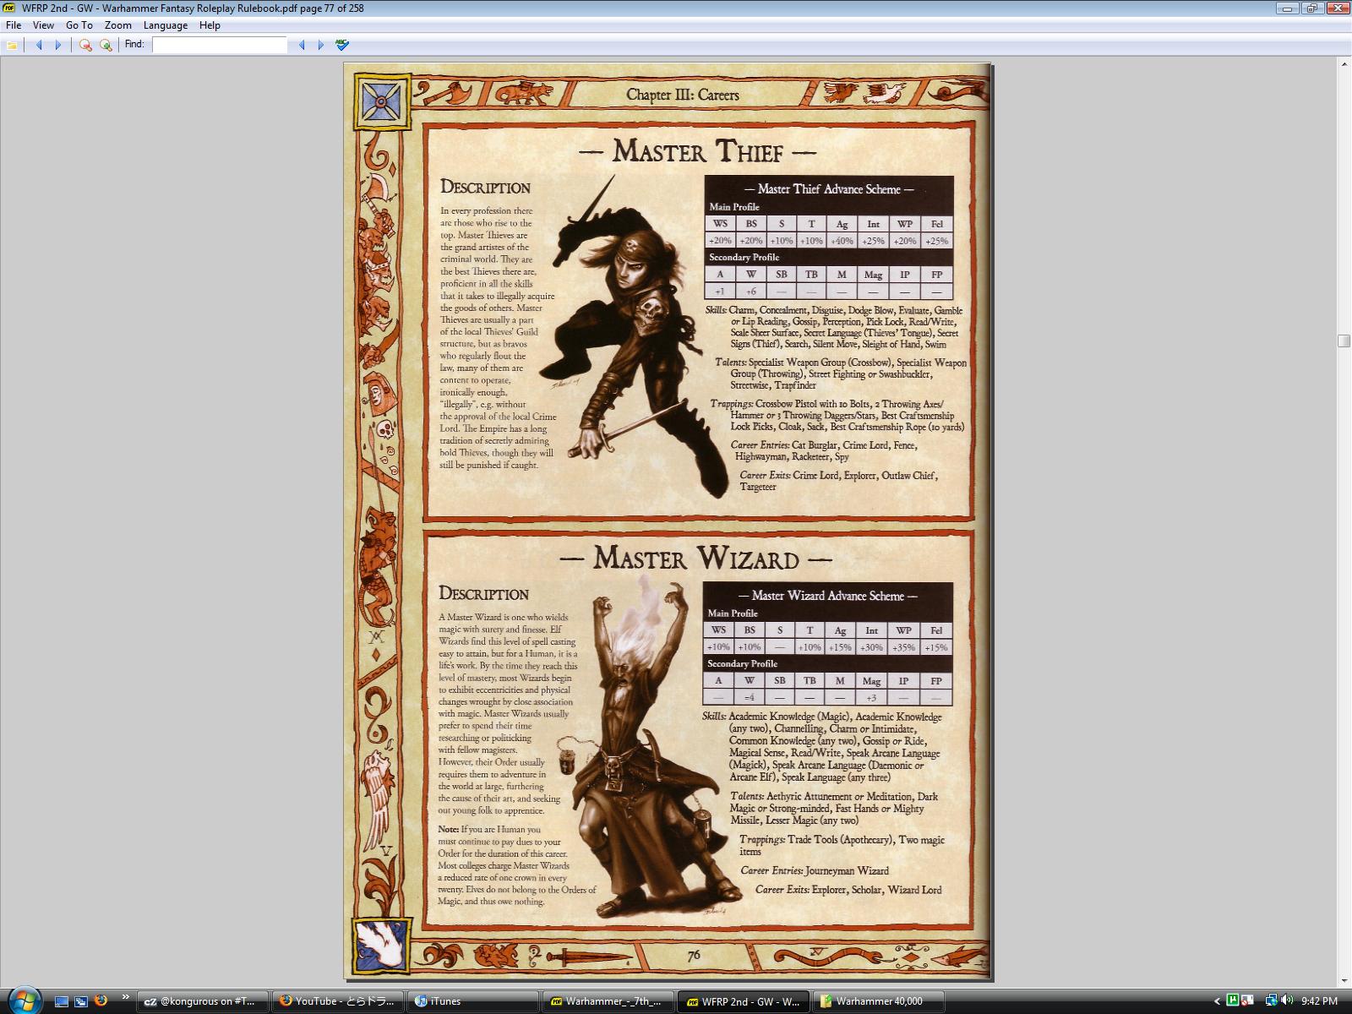The image size is (1352, 1014).
Task: Expand the quick launch overflow chevron
Action: pos(126,998)
